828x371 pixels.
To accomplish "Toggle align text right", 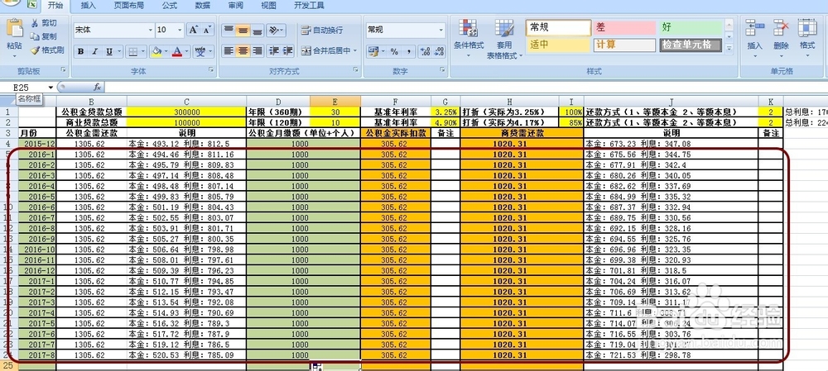I will pos(258,51).
